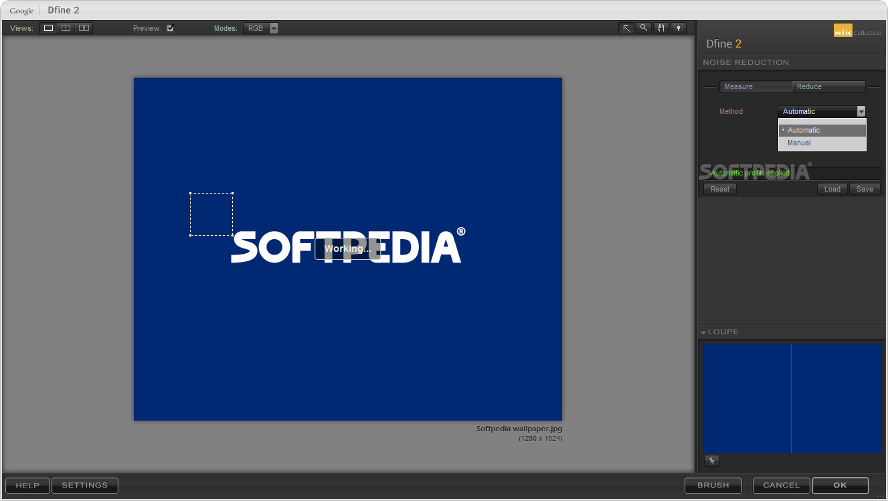Select split preview view

click(66, 28)
